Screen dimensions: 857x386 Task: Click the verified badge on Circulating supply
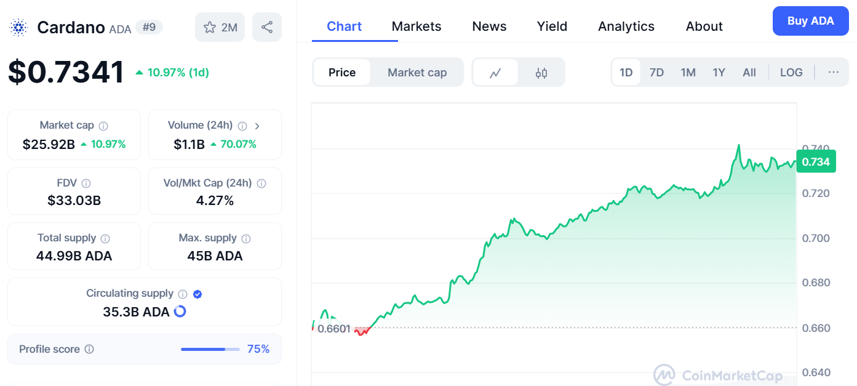(x=197, y=294)
